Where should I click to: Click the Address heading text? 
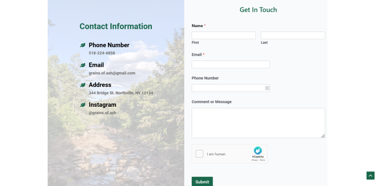click(100, 85)
